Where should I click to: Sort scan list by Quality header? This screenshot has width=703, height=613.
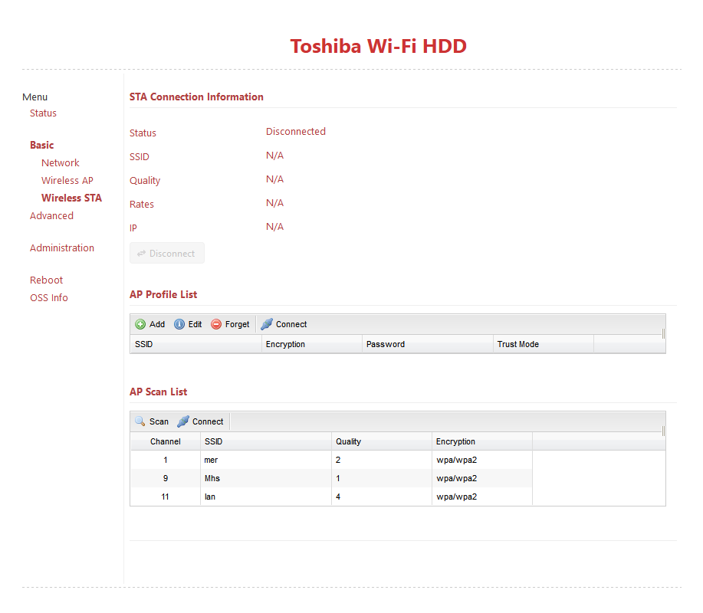tap(382, 441)
